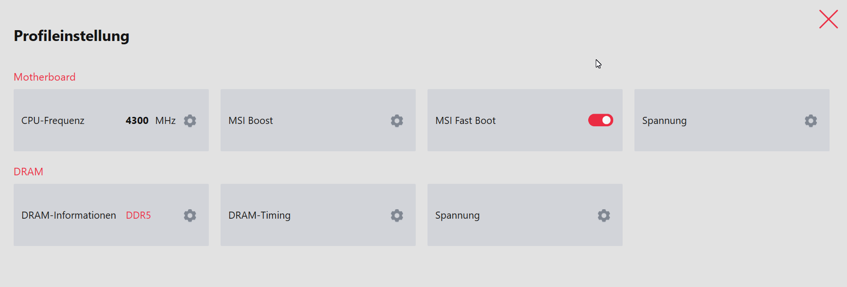Open the CPU-Frequenz gear settings
The image size is (847, 287).
(x=190, y=121)
